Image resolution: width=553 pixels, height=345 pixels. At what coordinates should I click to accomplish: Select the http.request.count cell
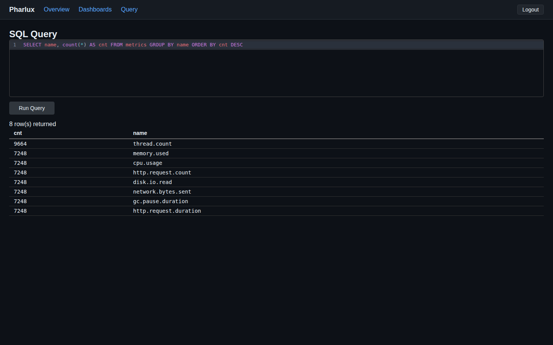tap(162, 172)
